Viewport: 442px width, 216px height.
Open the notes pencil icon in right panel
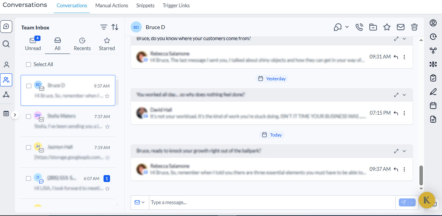pos(433,92)
